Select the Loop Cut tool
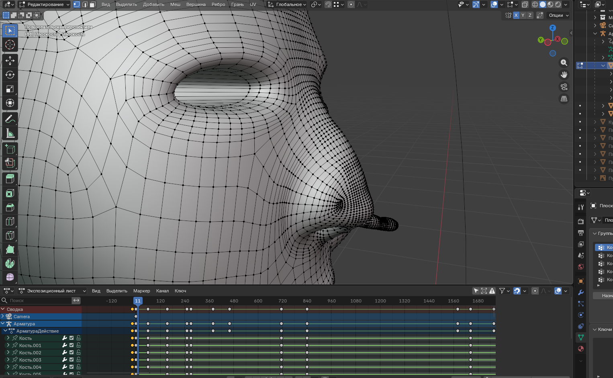The height and width of the screenshot is (378, 613). click(x=10, y=221)
